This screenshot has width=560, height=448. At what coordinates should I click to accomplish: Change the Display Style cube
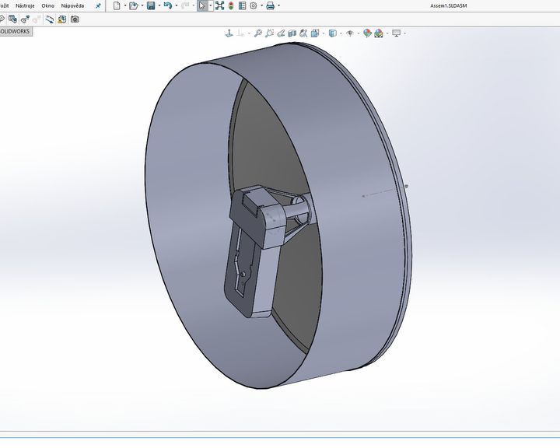tap(333, 33)
